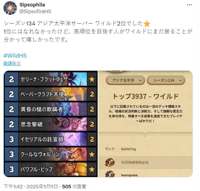This screenshot has width=200, height=191.
Task: Open the #WildHS hashtag link
Action: [x=15, y=55]
